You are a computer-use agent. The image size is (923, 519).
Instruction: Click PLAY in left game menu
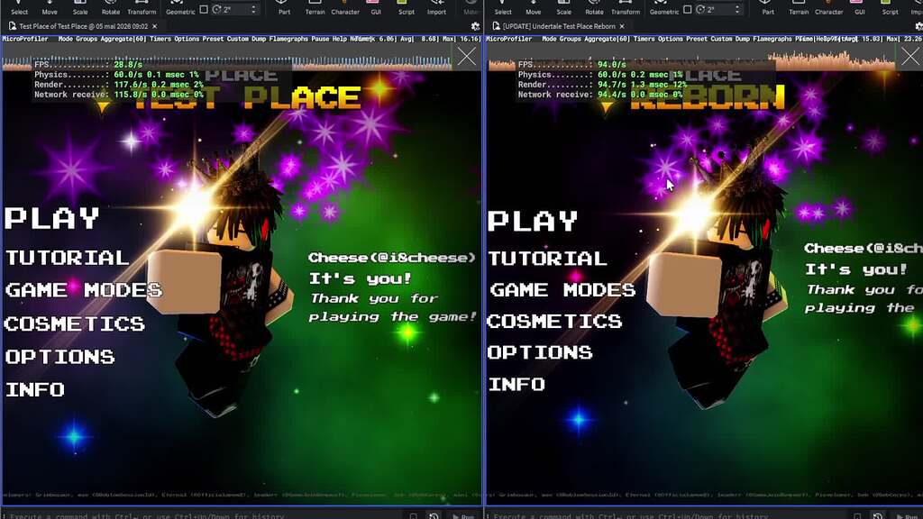pos(52,218)
